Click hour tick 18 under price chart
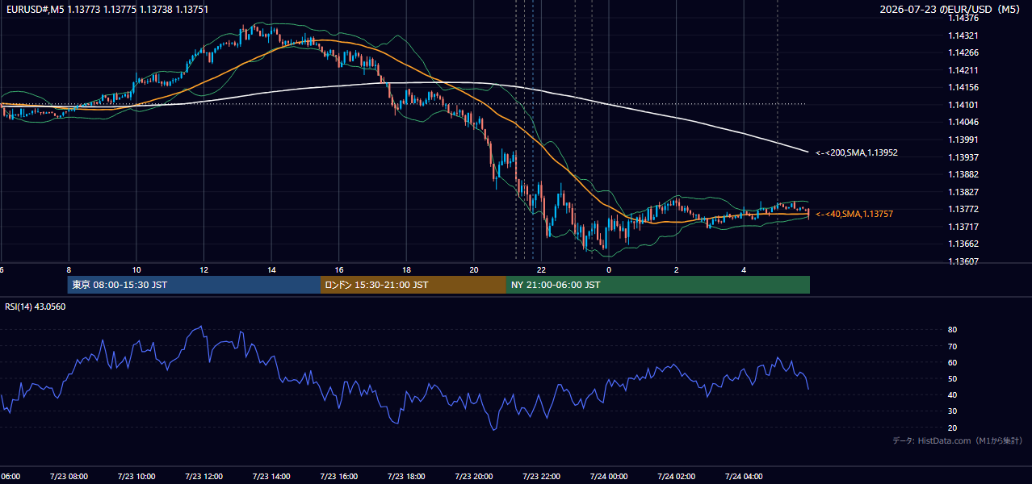 coord(406,270)
